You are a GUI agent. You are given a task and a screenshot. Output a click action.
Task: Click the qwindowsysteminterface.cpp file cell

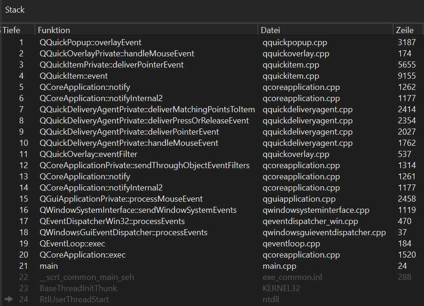click(x=316, y=210)
